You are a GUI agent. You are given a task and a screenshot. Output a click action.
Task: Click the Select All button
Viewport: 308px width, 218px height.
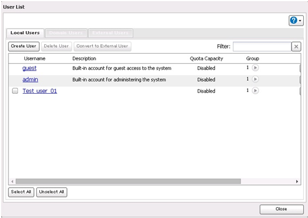21,192
